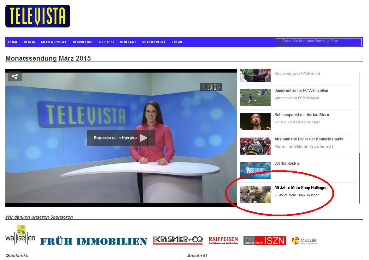
Task: Select 50 Jahre Moto Shop Hollinger video
Action: point(300,188)
